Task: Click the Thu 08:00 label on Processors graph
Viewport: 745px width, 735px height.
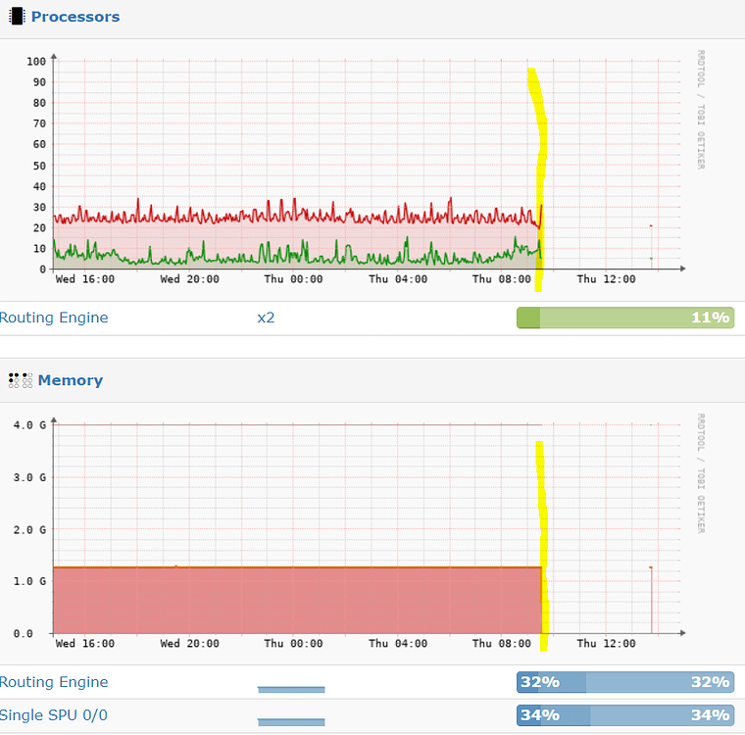Action: tap(502, 279)
